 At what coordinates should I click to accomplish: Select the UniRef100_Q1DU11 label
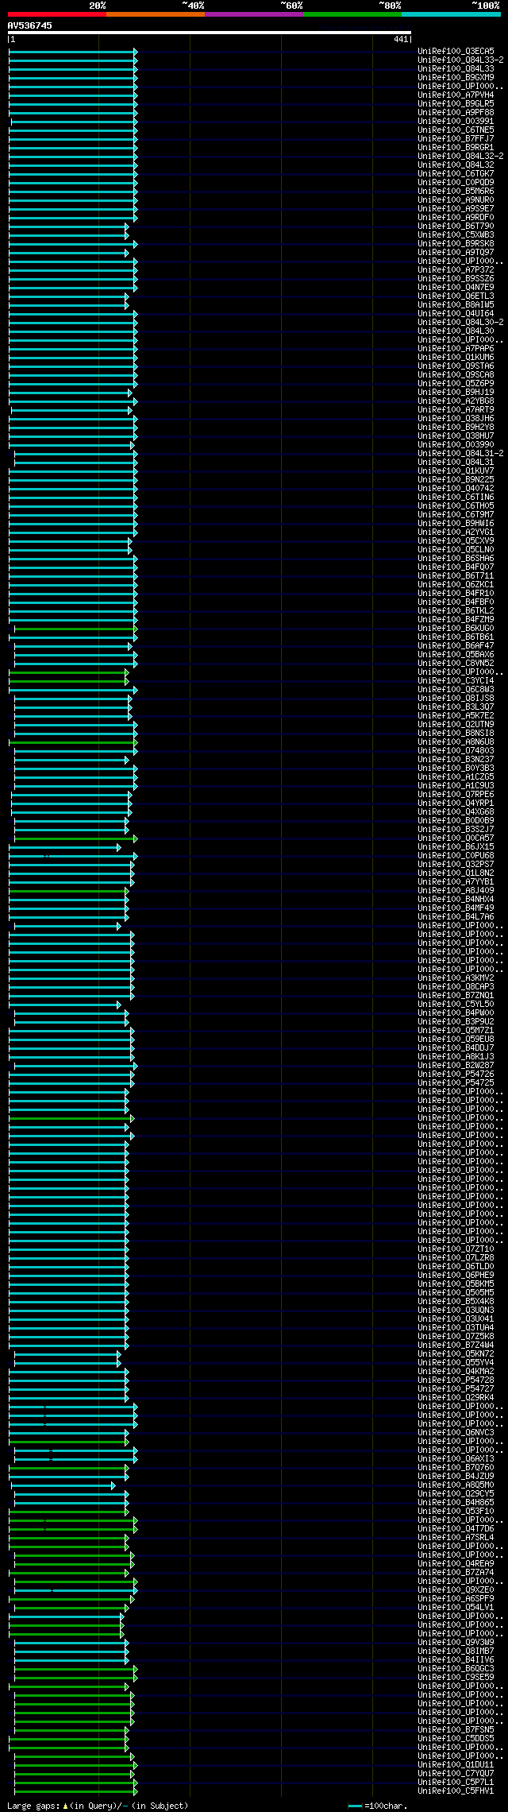(456, 1764)
